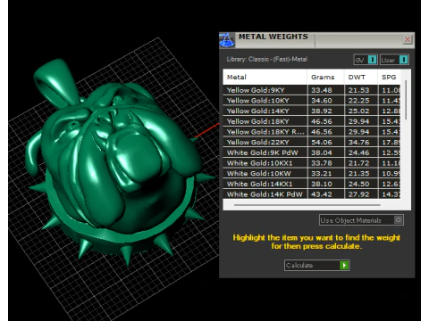Click the vertical scrollbar of metal list
Screen dimensions: 429x321
pos(406,100)
